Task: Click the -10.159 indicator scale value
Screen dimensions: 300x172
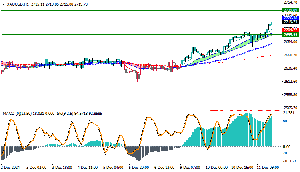Action: [290, 161]
